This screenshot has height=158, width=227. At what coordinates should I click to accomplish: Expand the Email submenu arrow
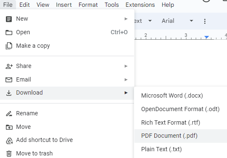[126, 79]
